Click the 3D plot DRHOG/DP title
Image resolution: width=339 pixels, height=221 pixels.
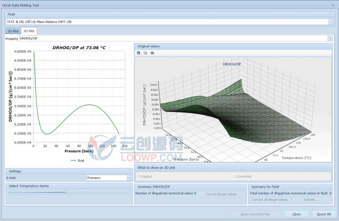(232, 64)
